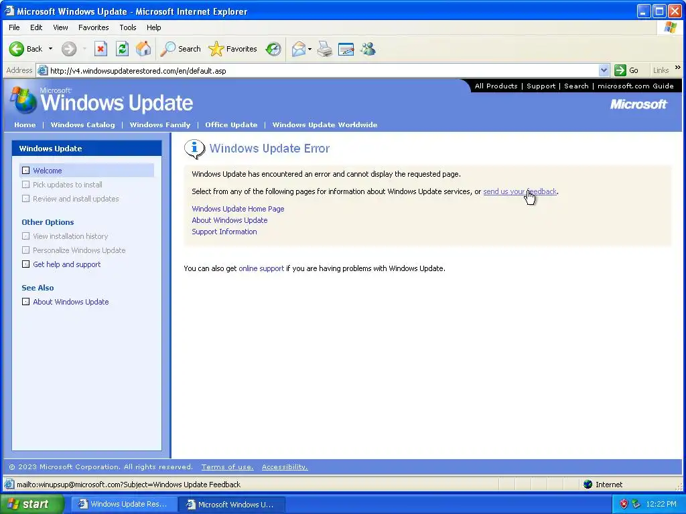Open the Back history dropdown arrow
The height and width of the screenshot is (514, 686).
coord(50,48)
